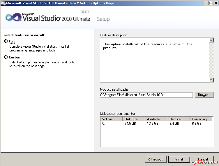Choose the Custom installation radio button
Viewport: 219px width, 166px height.
point(6,57)
